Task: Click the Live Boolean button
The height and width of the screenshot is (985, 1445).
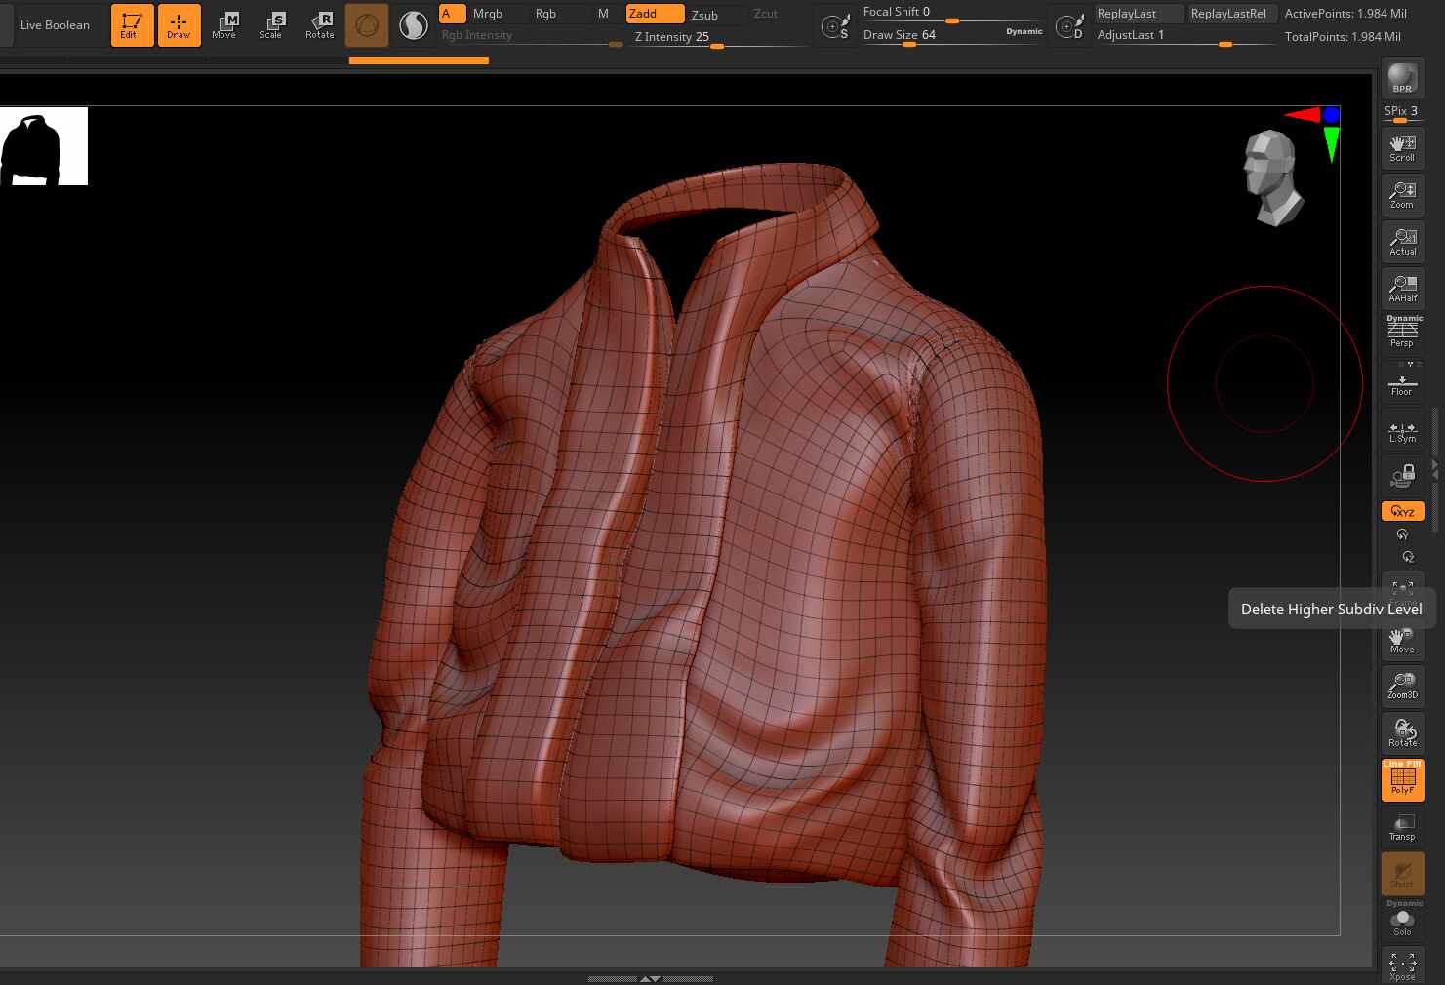Action: click(55, 25)
